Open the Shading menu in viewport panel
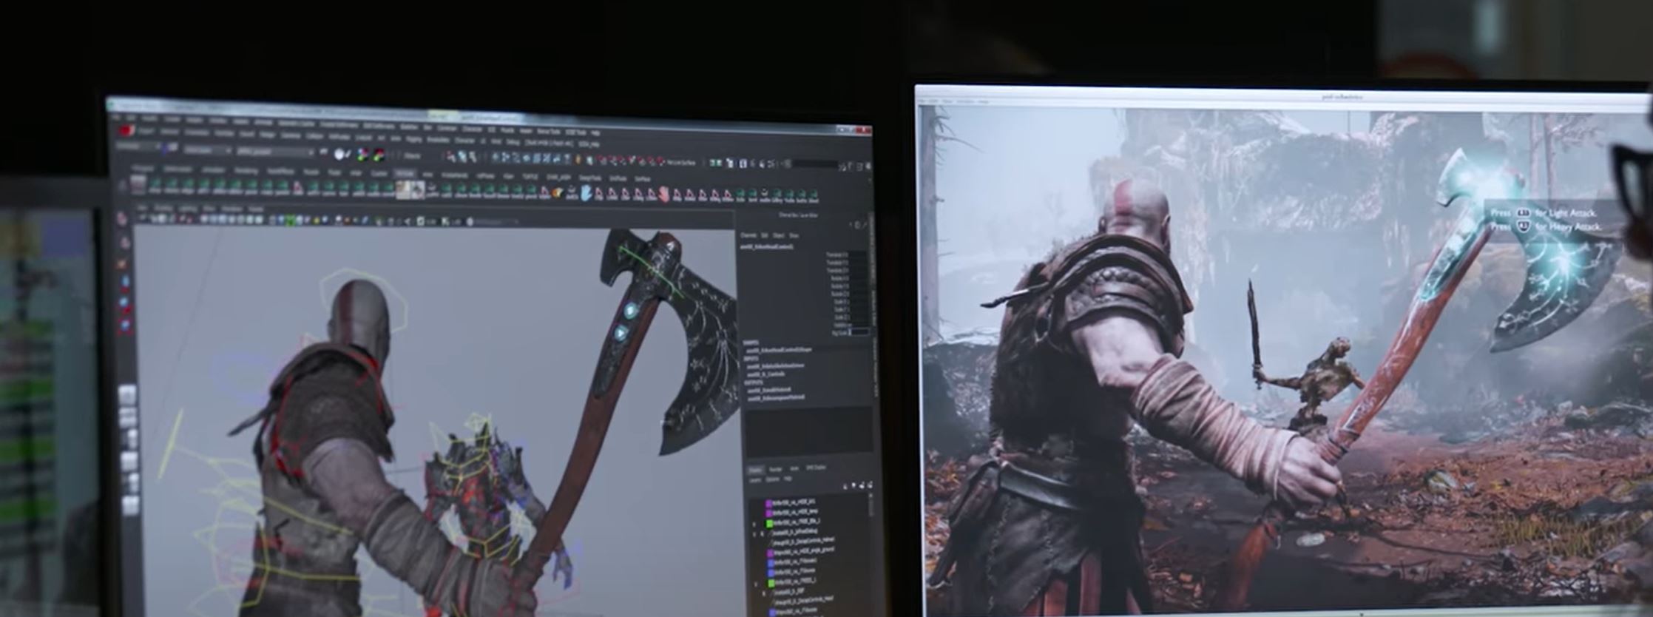This screenshot has width=1653, height=617. [x=163, y=209]
